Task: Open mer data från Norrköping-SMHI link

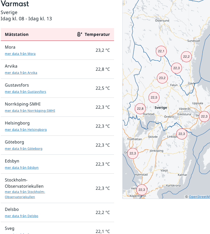Action: click(30, 110)
